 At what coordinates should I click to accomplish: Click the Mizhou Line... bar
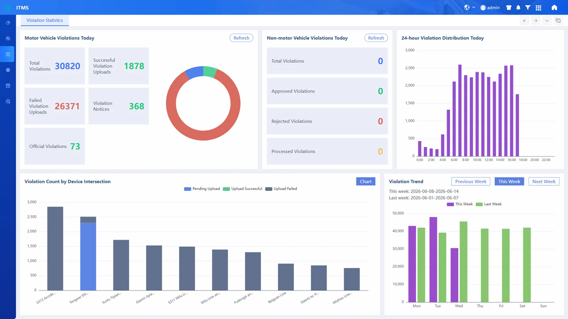(x=352, y=279)
